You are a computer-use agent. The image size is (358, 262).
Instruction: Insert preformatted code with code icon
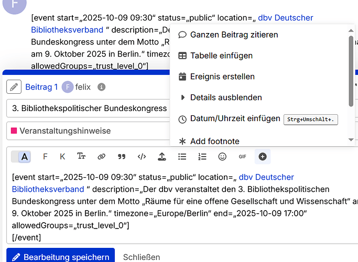(x=142, y=157)
